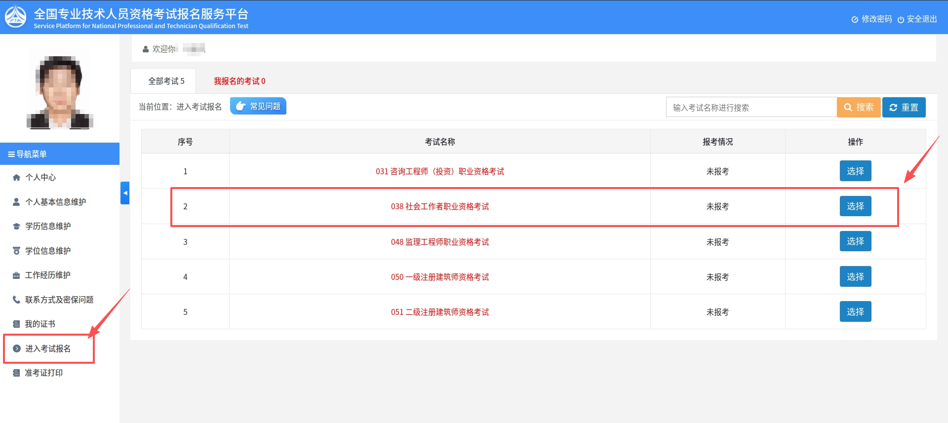948x423 pixels.
Task: Open the 常见问题 help button
Action: click(x=258, y=106)
